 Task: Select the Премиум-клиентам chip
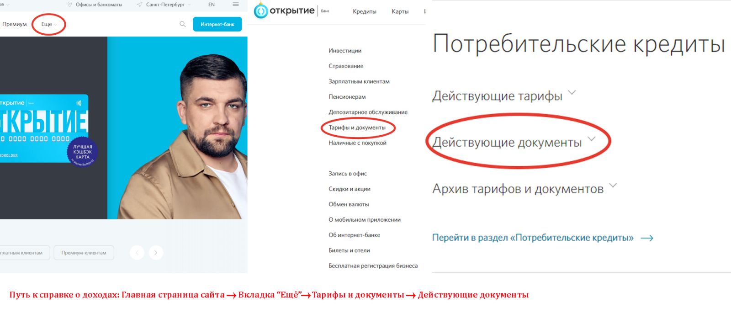point(84,253)
